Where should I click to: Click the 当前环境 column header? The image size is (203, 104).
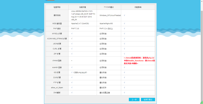[82, 7]
